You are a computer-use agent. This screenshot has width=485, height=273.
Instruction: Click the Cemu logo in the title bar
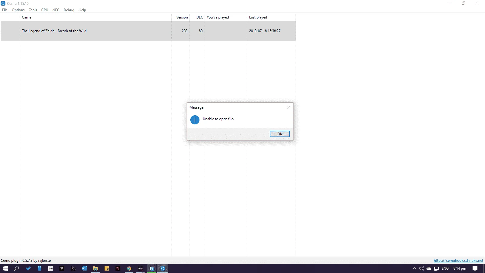pos(3,3)
